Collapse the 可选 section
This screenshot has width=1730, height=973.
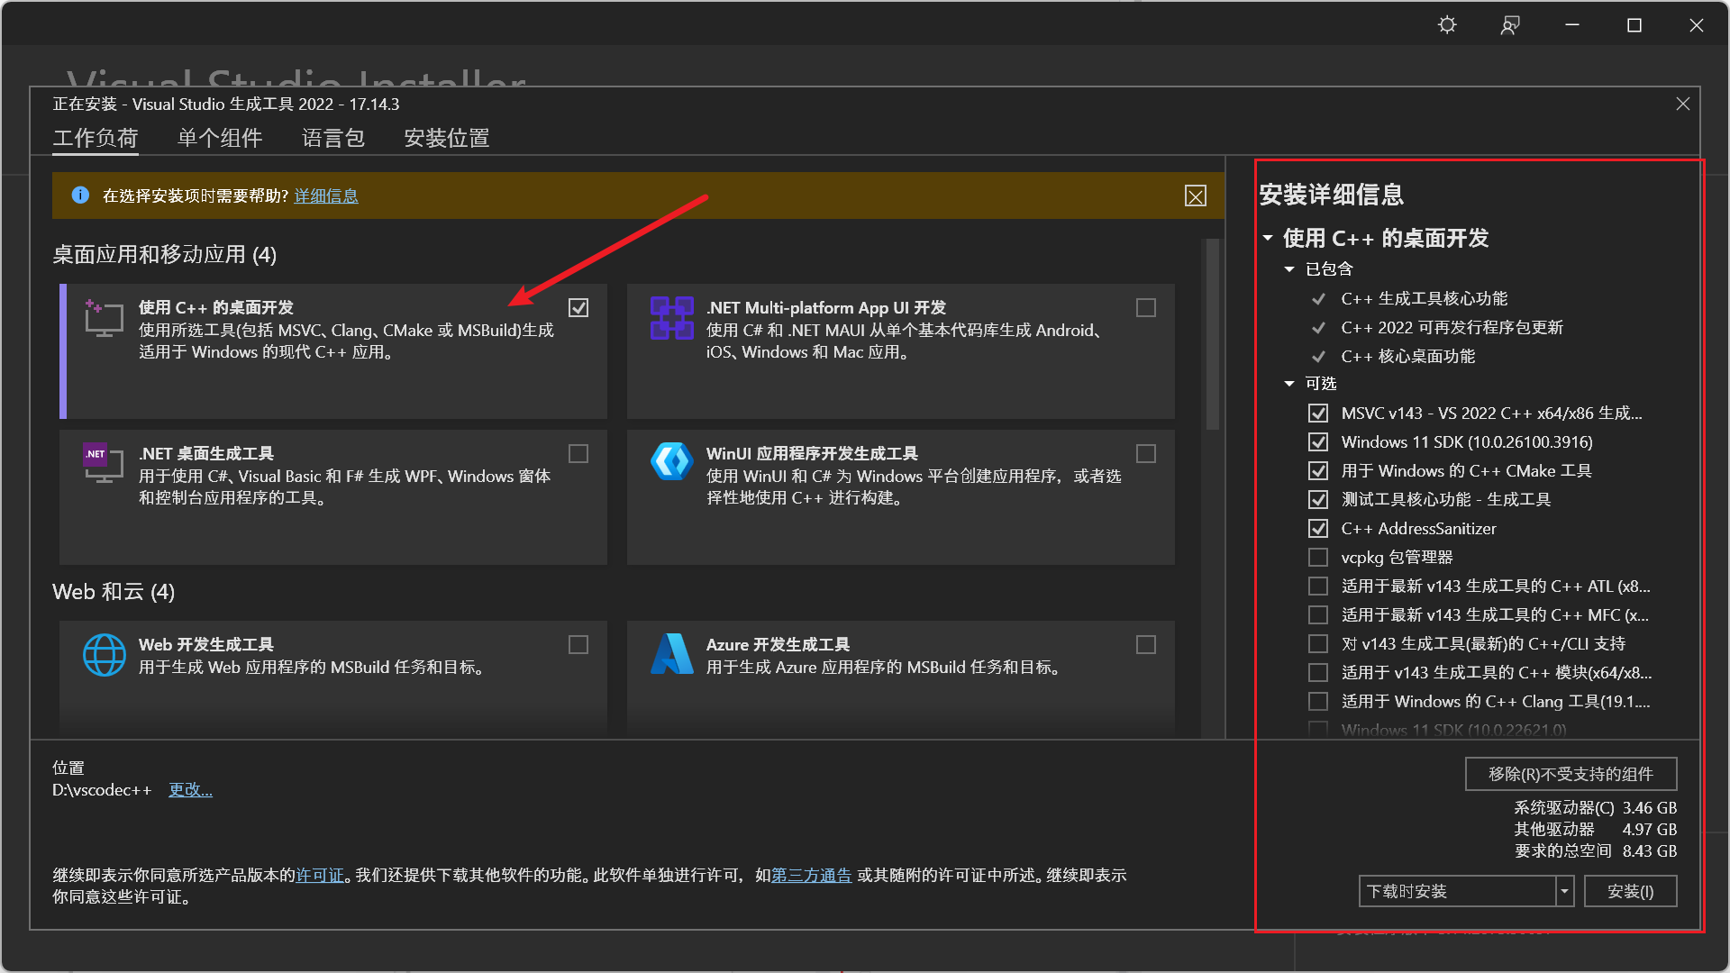1288,383
